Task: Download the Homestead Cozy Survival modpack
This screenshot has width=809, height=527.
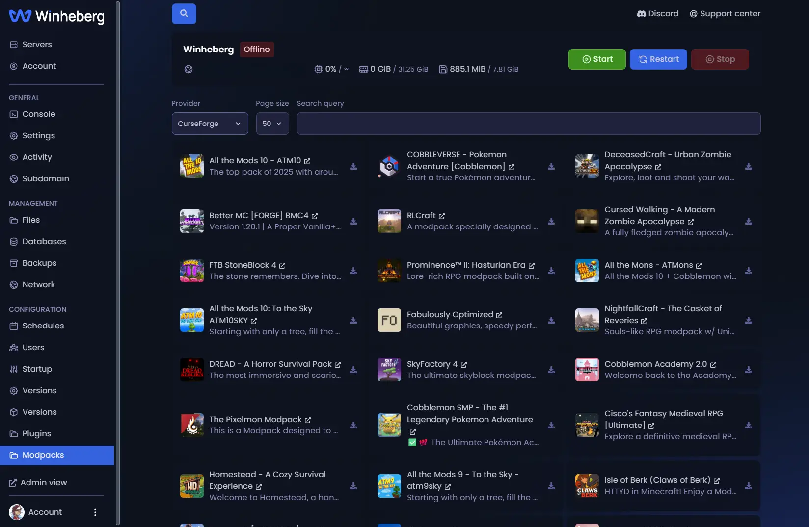Action: 353,486
